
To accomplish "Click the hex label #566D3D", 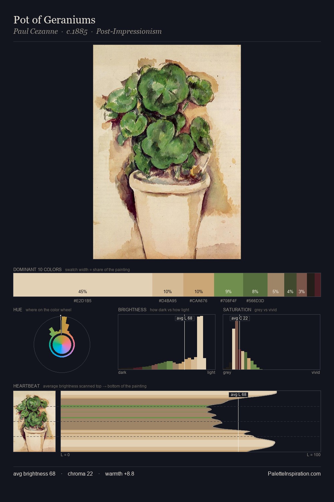I will (x=255, y=301).
